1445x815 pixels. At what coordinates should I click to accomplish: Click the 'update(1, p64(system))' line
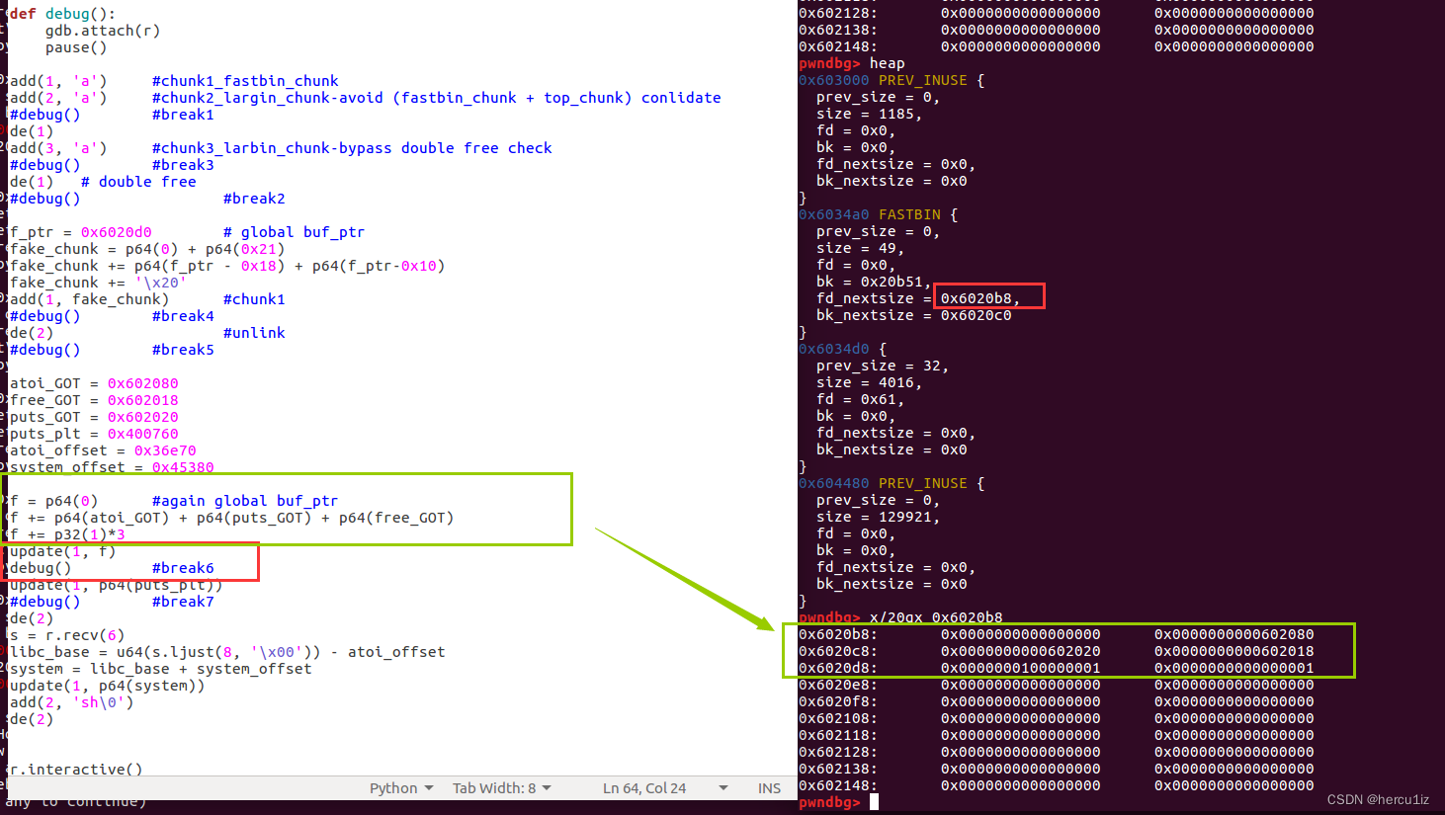pyautogui.click(x=107, y=686)
